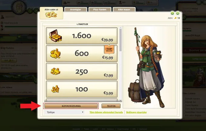Click the treasure chest icon for 1.600 gold

pyautogui.click(x=55, y=36)
